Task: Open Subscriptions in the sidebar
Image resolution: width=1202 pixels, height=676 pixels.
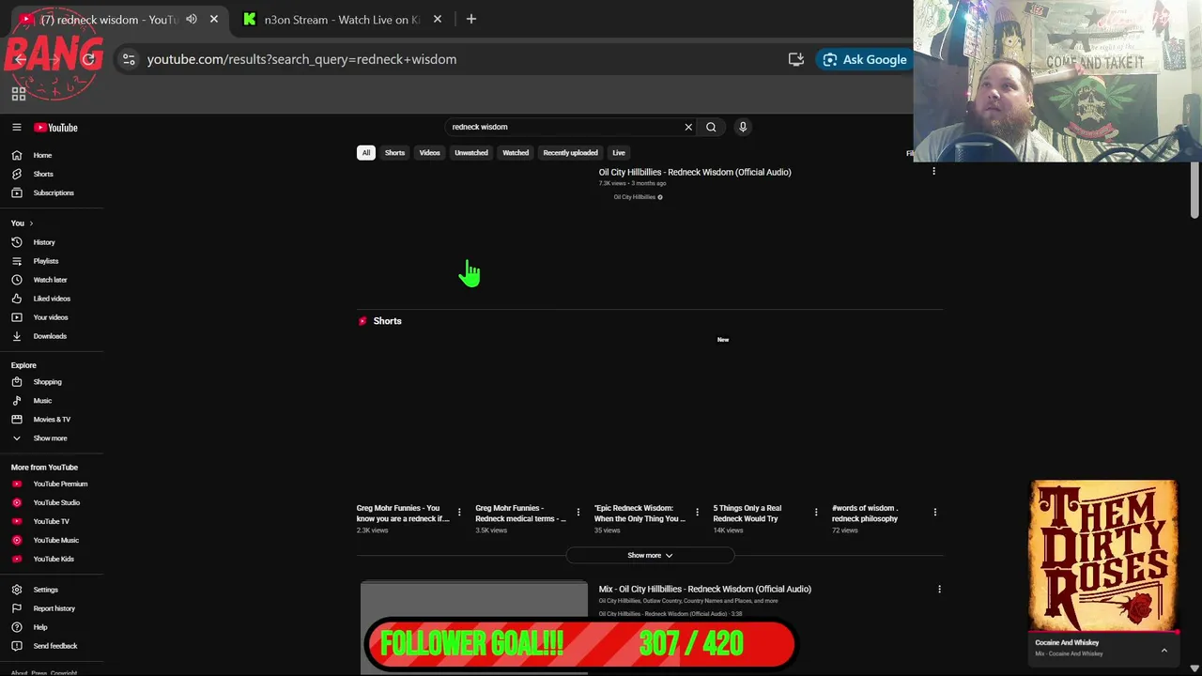Action: coord(53,192)
